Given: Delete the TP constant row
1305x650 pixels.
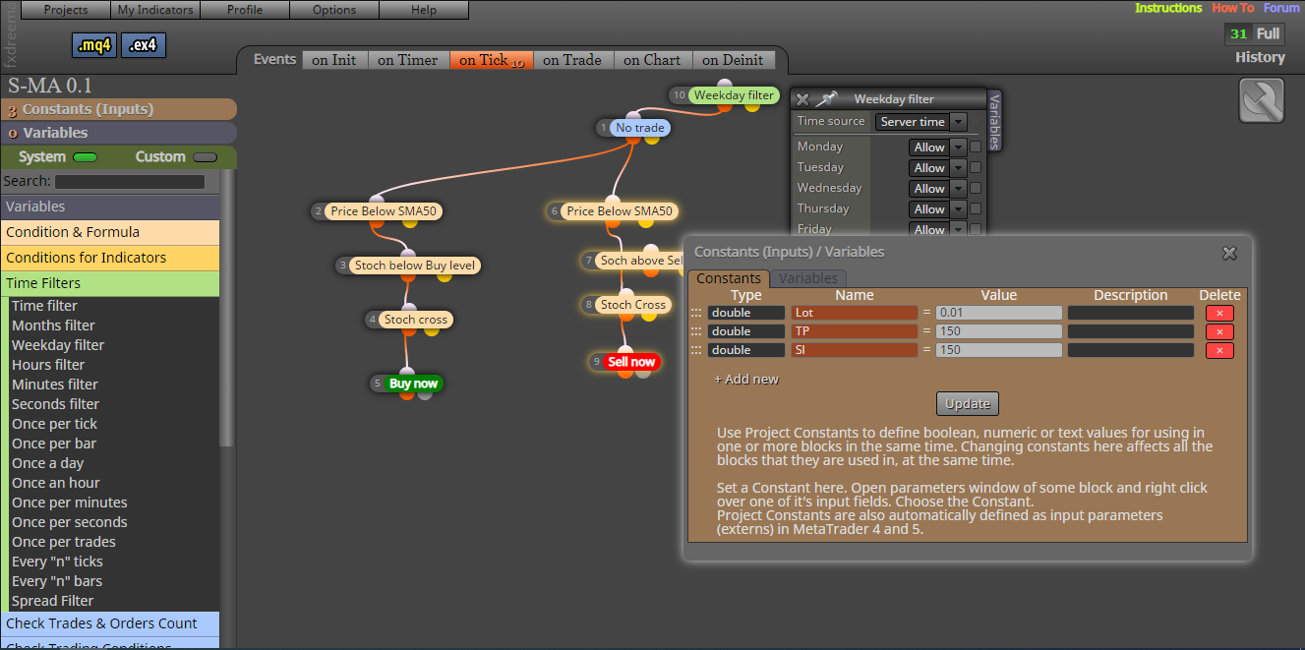Looking at the screenshot, I should 1219,331.
